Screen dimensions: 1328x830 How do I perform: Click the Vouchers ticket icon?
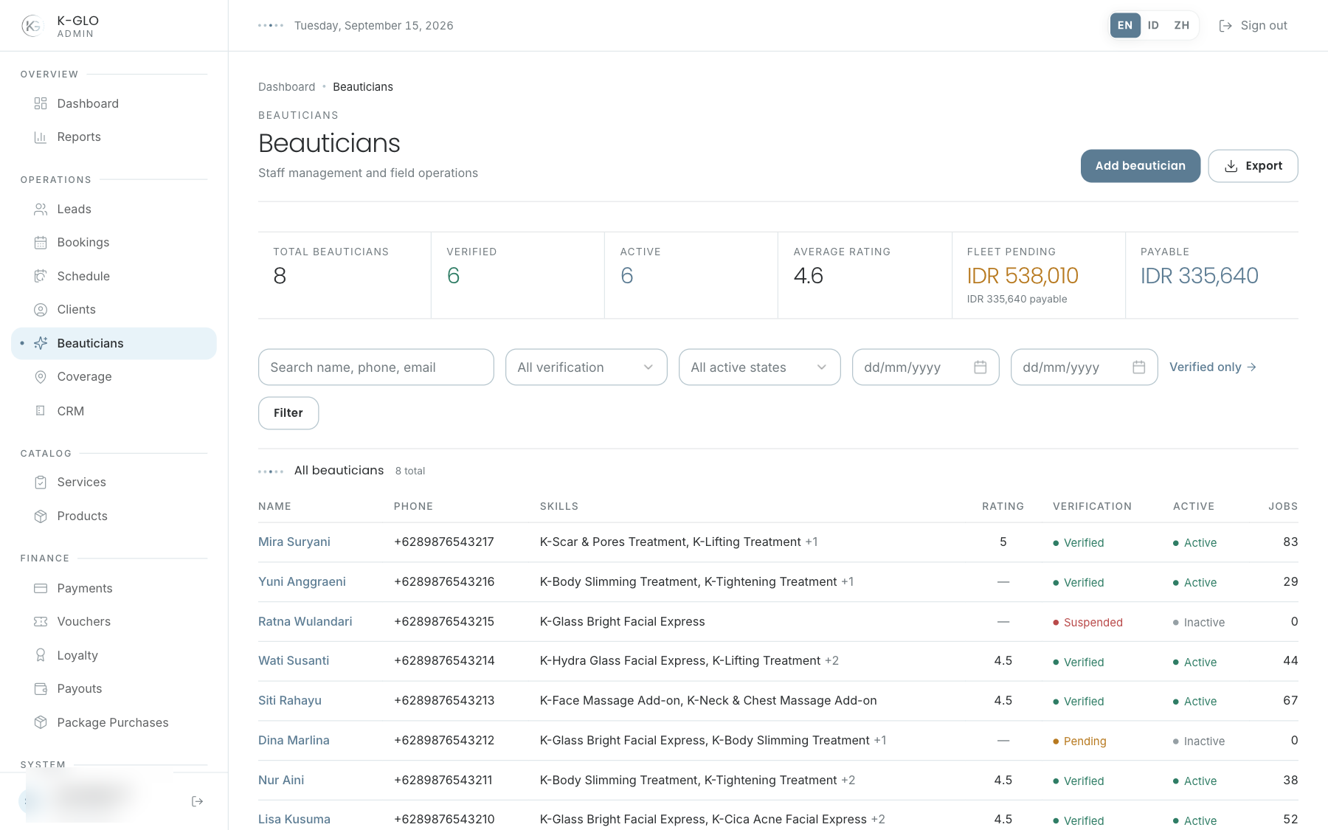click(x=41, y=622)
